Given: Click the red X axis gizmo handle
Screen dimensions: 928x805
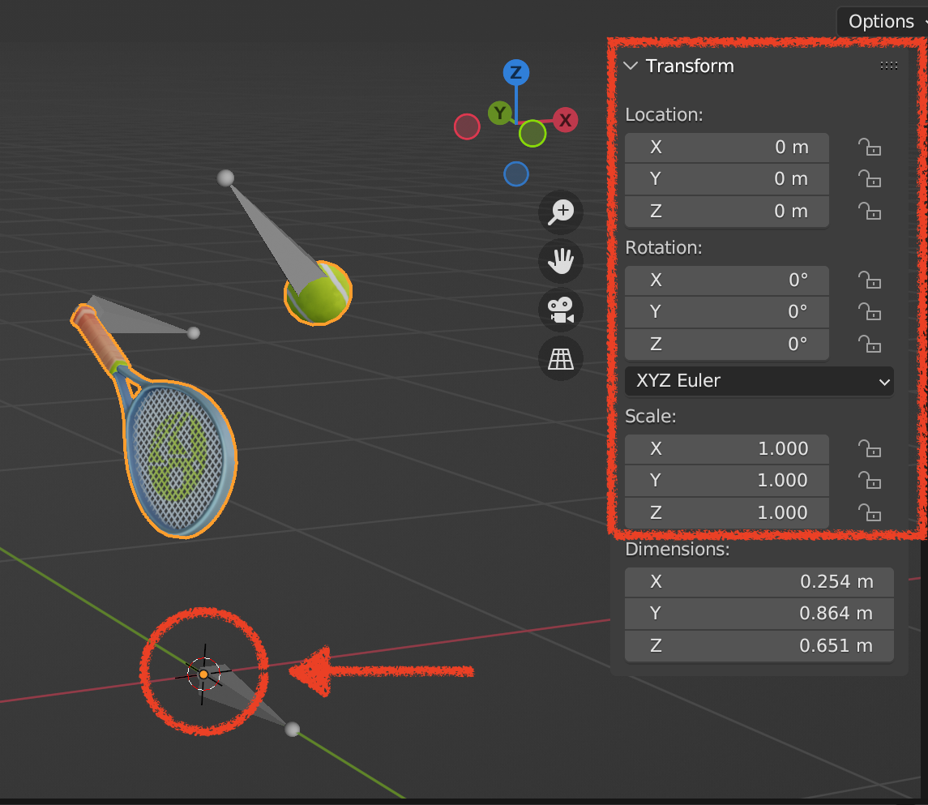Looking at the screenshot, I should (565, 121).
